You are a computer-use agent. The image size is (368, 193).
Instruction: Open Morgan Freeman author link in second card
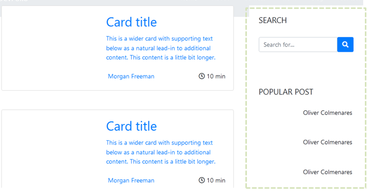point(131,180)
